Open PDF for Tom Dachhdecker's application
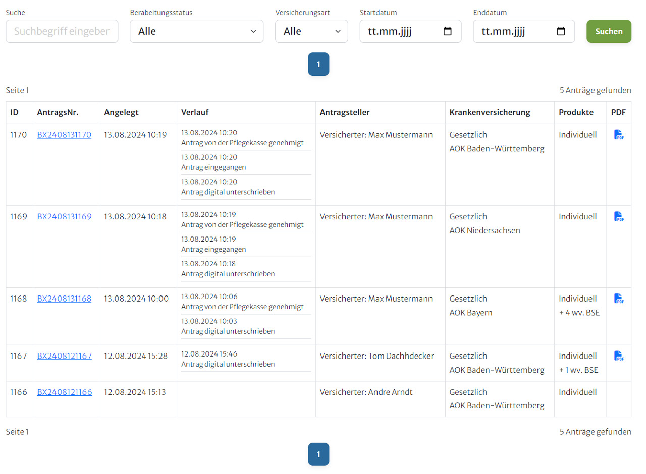The height and width of the screenshot is (474, 646). click(619, 356)
